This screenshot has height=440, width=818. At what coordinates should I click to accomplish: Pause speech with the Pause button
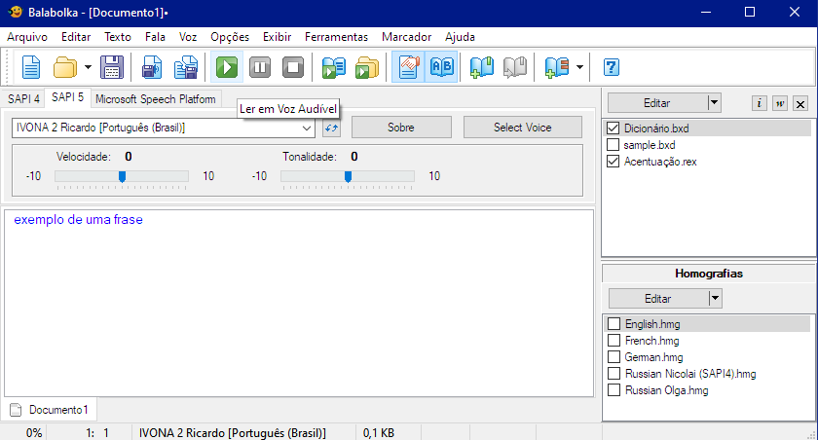click(260, 67)
